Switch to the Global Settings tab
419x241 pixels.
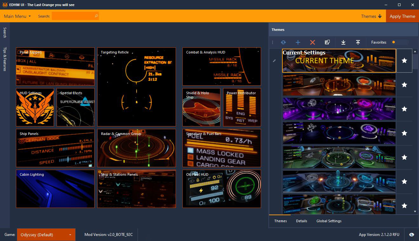tap(329, 221)
